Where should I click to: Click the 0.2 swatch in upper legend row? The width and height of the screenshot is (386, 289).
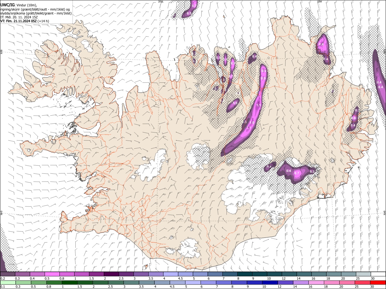[x=8, y=274]
